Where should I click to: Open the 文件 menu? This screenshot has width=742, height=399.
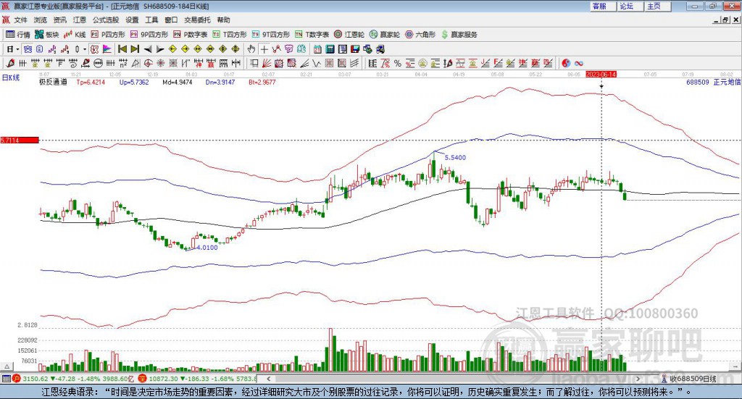21,20
